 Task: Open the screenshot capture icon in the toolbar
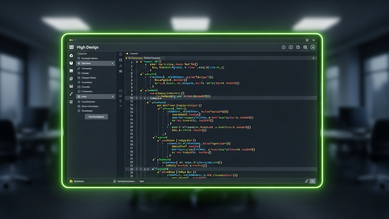coord(291,47)
